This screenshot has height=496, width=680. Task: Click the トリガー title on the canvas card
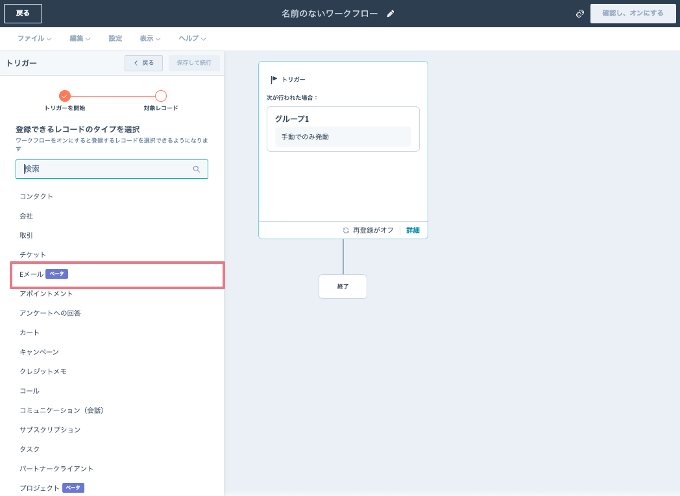(x=293, y=80)
